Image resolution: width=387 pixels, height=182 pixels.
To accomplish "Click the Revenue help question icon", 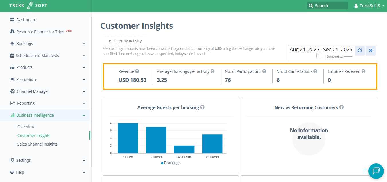I will tap(137, 71).
